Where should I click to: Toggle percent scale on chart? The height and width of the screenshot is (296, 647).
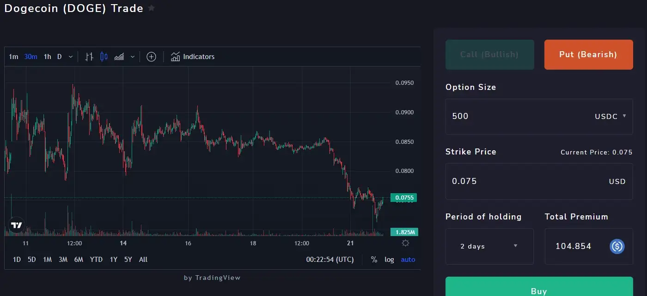[x=374, y=260]
